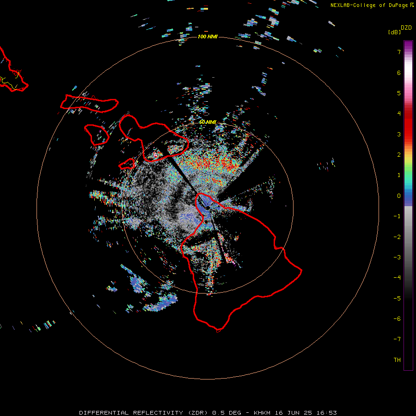This screenshot has height=416, width=416.
Task: Click the '16 JUN 25 16:53' timestamp
Action: tap(305, 413)
